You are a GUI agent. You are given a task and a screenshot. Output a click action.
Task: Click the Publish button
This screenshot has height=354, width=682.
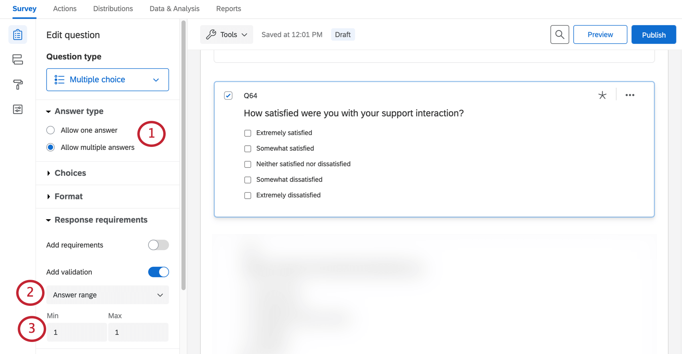[654, 35]
